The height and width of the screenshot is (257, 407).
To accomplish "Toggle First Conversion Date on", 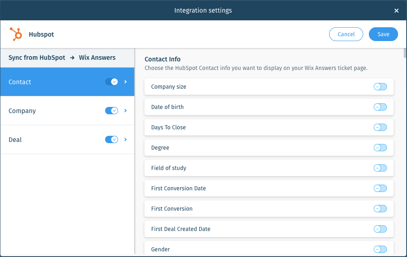I will (380, 188).
